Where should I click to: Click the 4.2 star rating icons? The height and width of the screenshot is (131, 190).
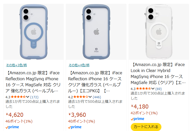81,97
